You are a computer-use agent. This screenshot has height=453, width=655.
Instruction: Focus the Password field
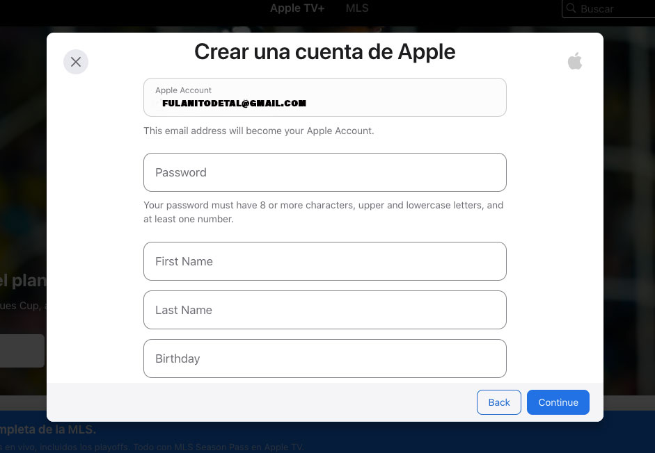click(x=325, y=172)
